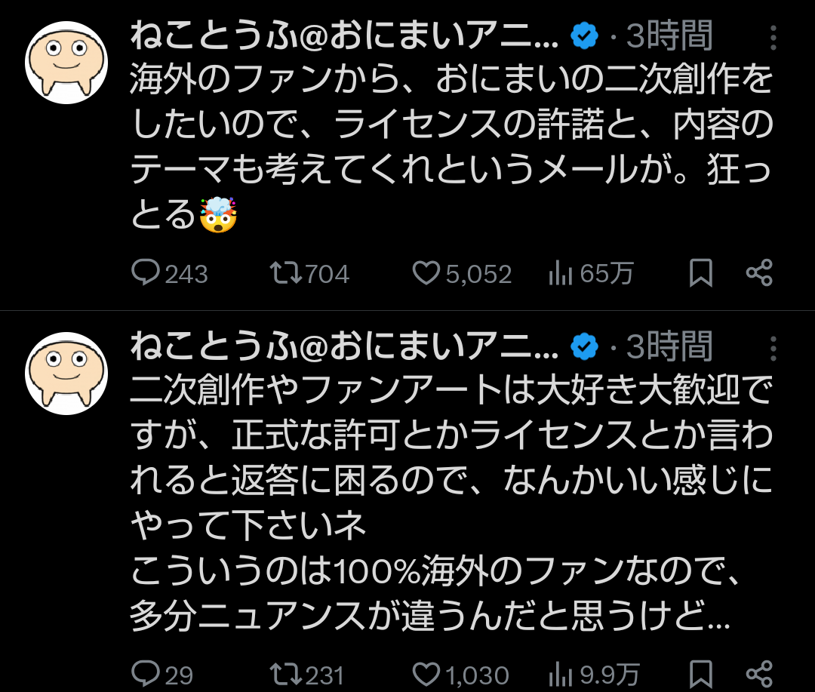Open the first tweet's 3時間 timestamp
Image resolution: width=815 pixels, height=692 pixels.
coord(670,35)
